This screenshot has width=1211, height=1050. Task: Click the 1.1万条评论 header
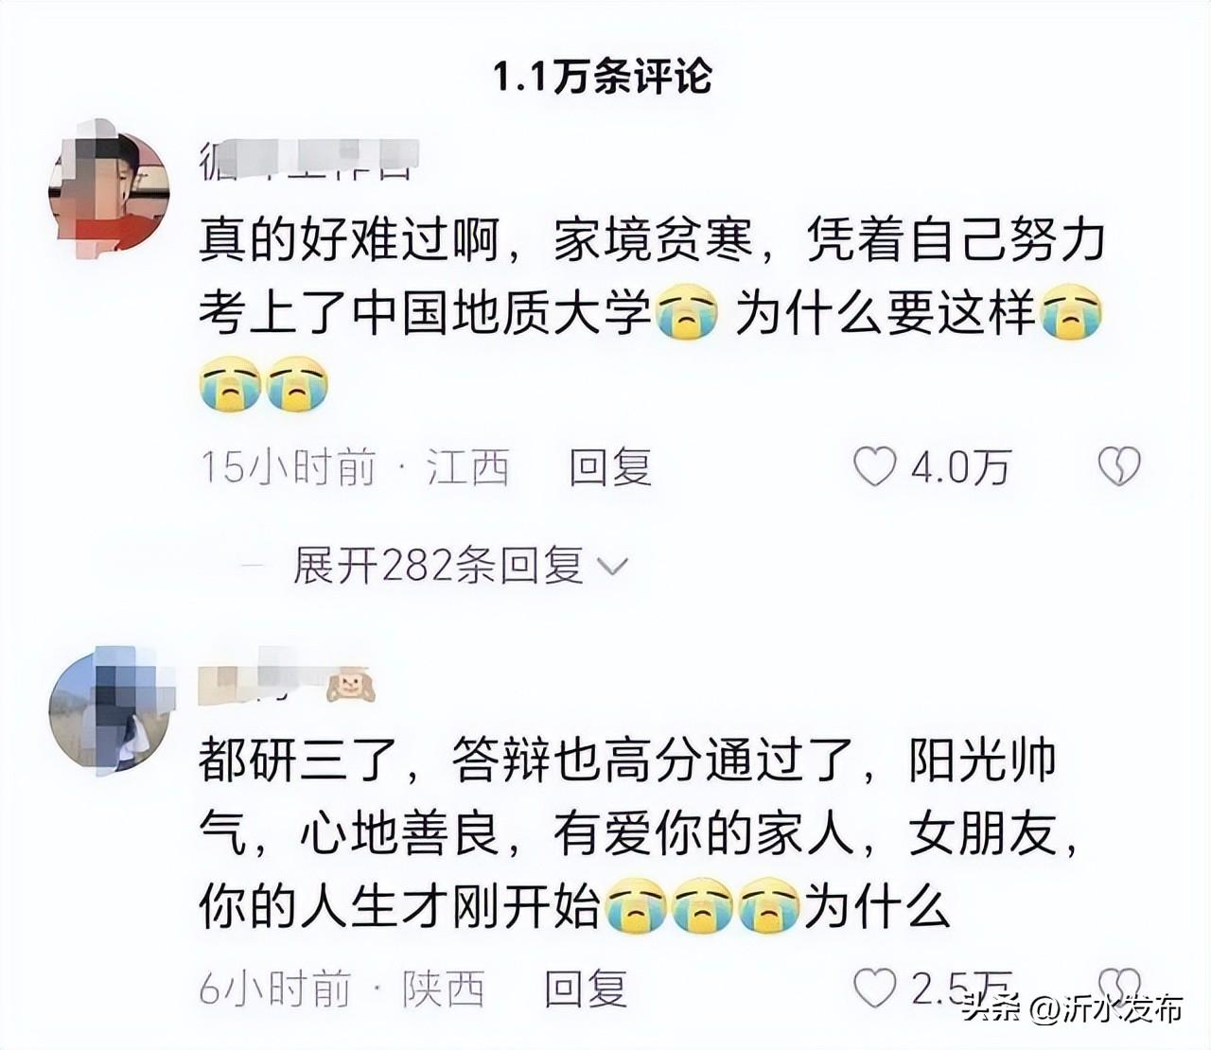point(602,76)
